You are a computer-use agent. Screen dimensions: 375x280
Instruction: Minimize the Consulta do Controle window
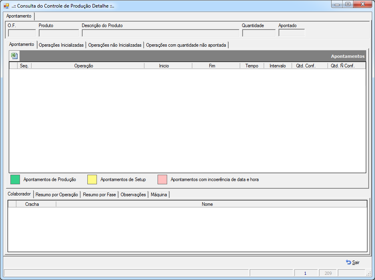click(337, 4)
